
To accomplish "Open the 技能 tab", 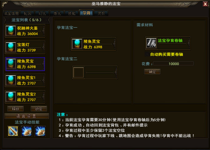I will click(72, 13).
